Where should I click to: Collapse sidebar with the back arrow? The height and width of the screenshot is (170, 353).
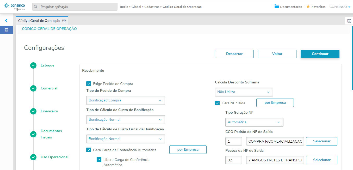[7, 20]
